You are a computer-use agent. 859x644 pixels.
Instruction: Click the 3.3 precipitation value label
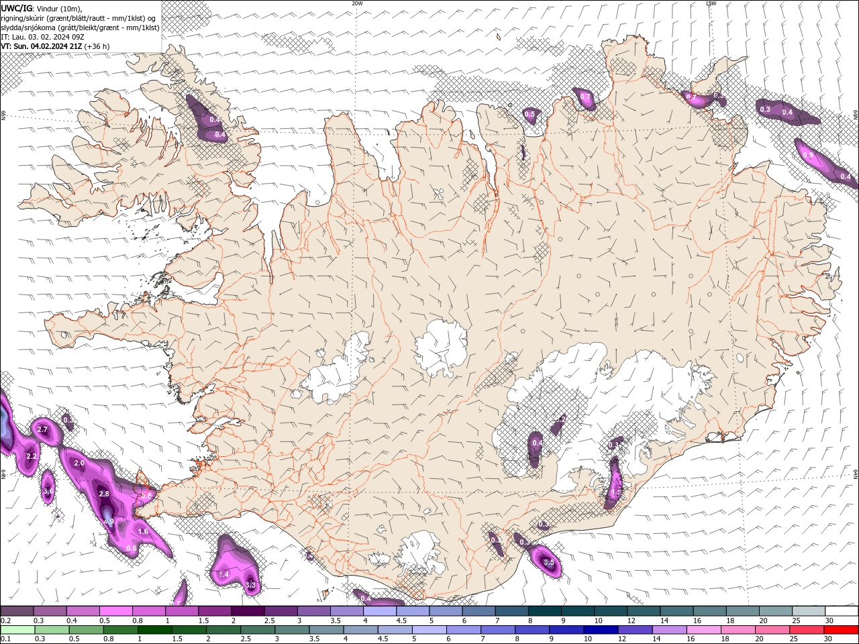[250, 586]
